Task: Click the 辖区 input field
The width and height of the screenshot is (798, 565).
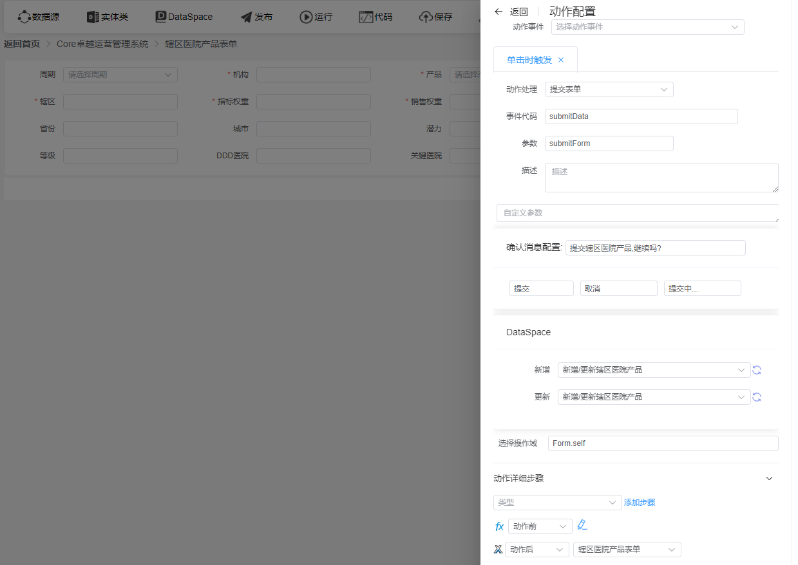Action: pyautogui.click(x=120, y=102)
